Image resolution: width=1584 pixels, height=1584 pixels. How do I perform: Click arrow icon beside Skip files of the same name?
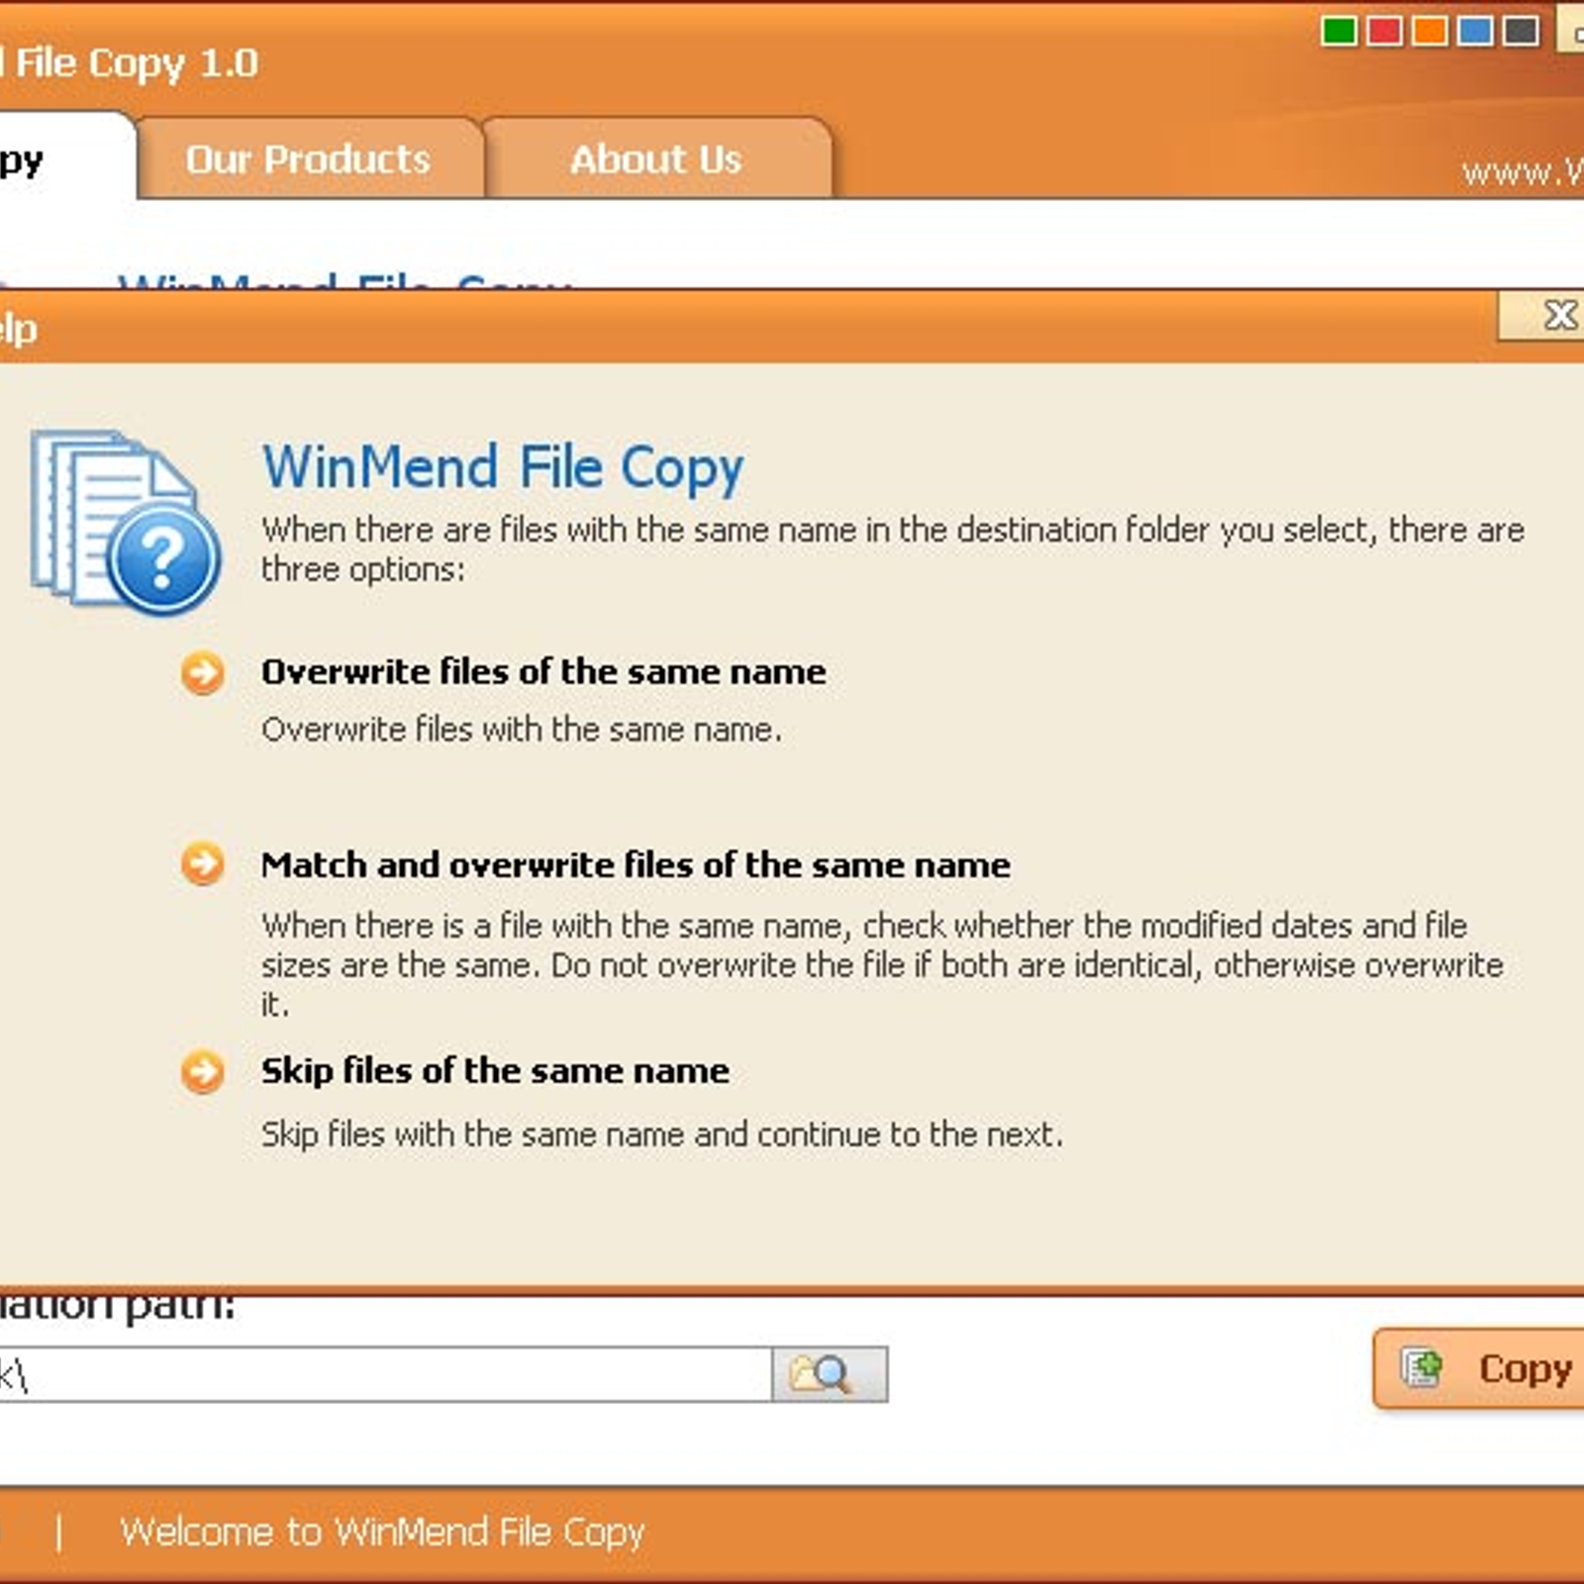203,1071
